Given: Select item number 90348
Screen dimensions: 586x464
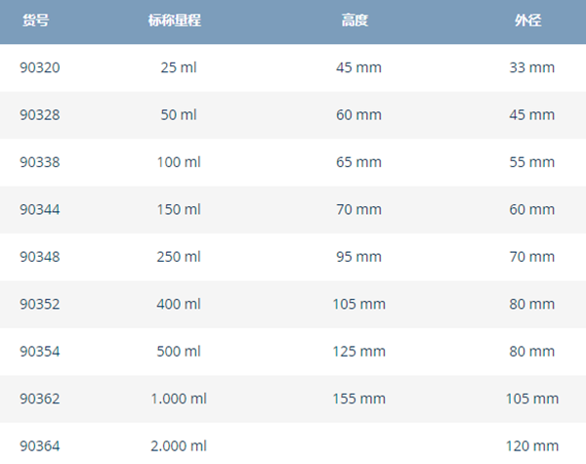Looking at the screenshot, I should point(40,257).
